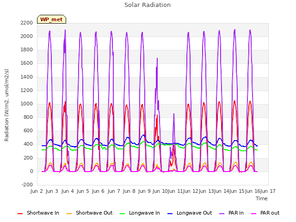Click the Solar Radiation chart title
The image size is (296, 222).
[148, 5]
